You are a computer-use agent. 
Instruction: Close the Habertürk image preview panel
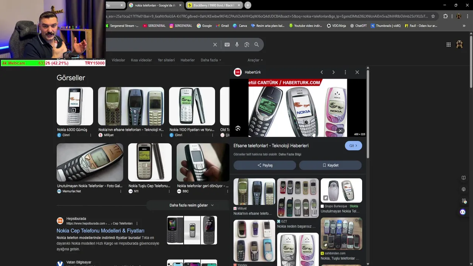pos(357,72)
